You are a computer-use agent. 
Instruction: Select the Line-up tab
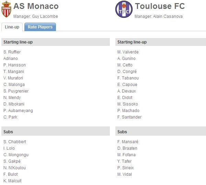pyautogui.click(x=12, y=27)
